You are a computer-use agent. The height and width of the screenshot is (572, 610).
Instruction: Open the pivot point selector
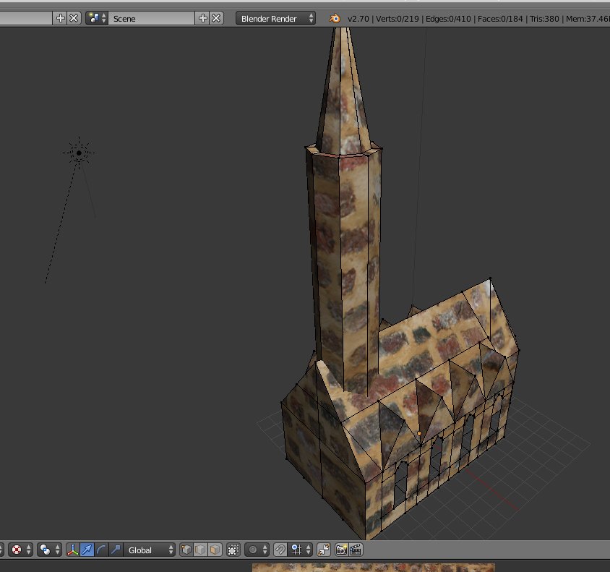point(49,550)
